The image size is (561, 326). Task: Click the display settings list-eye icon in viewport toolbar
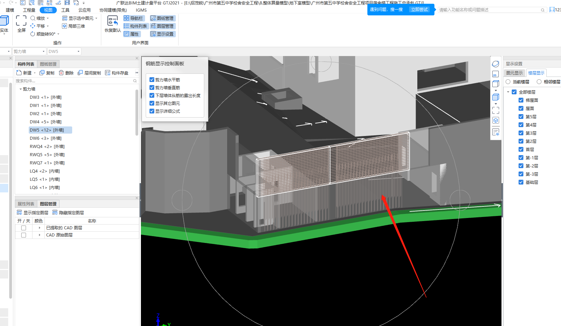(496, 132)
